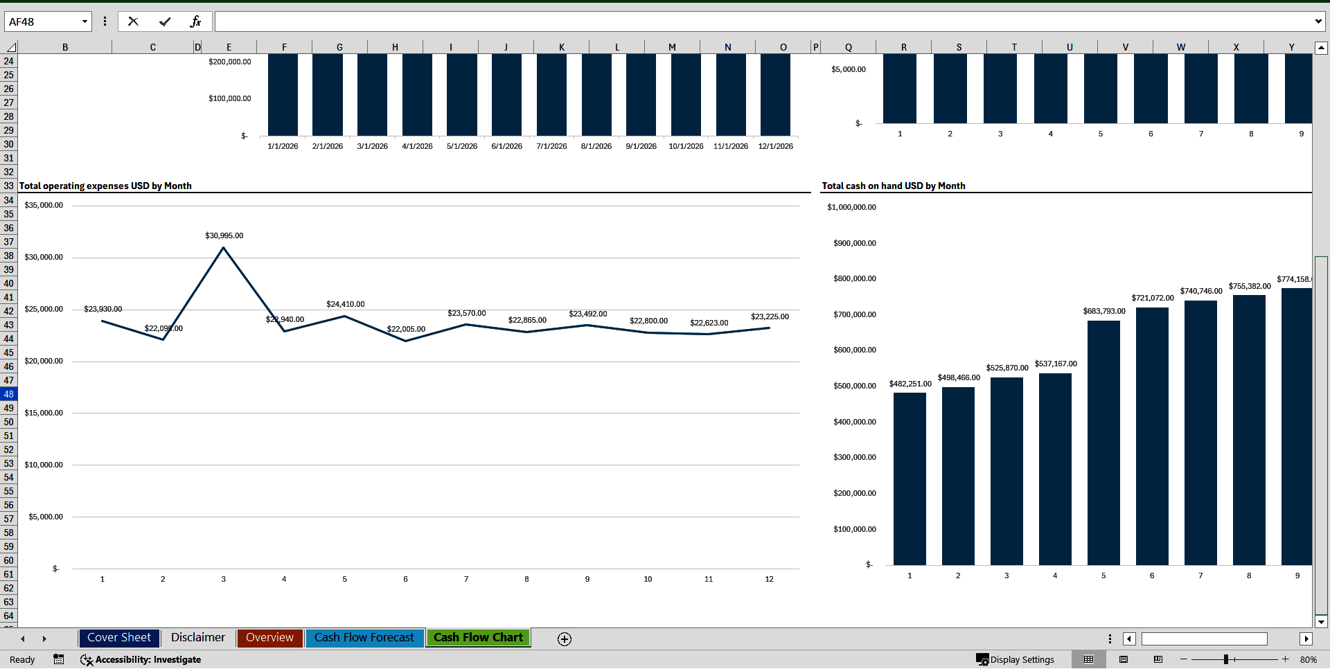1330x669 pixels.
Task: Select the Page Layout view icon
Action: [x=1123, y=659]
